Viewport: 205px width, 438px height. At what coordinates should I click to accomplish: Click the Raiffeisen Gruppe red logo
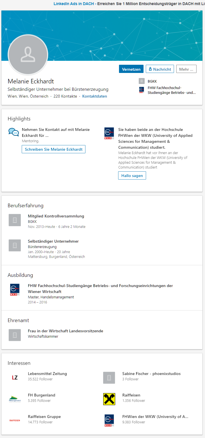click(x=15, y=420)
